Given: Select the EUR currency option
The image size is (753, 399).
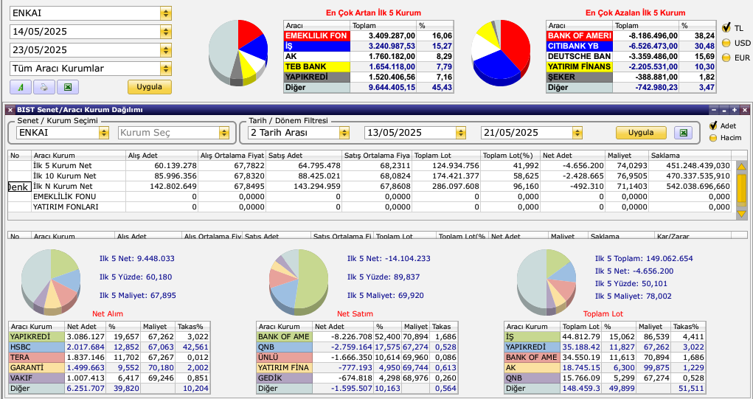Looking at the screenshot, I should click(x=726, y=58).
